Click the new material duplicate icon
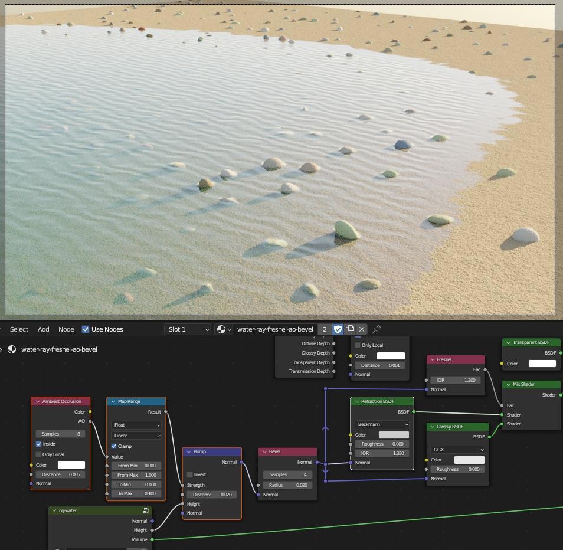Image resolution: width=563 pixels, height=550 pixels. tap(350, 329)
